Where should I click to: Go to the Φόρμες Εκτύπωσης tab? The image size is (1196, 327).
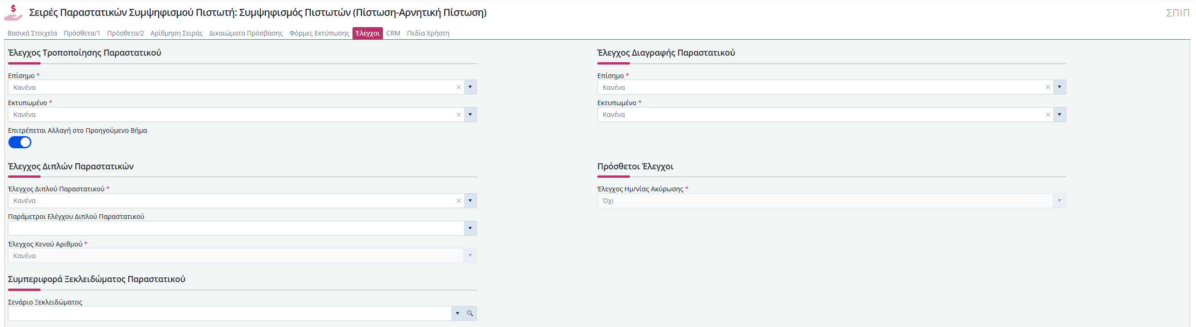319,33
